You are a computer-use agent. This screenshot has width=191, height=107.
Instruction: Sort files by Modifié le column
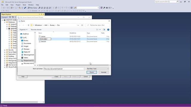tap(73, 33)
